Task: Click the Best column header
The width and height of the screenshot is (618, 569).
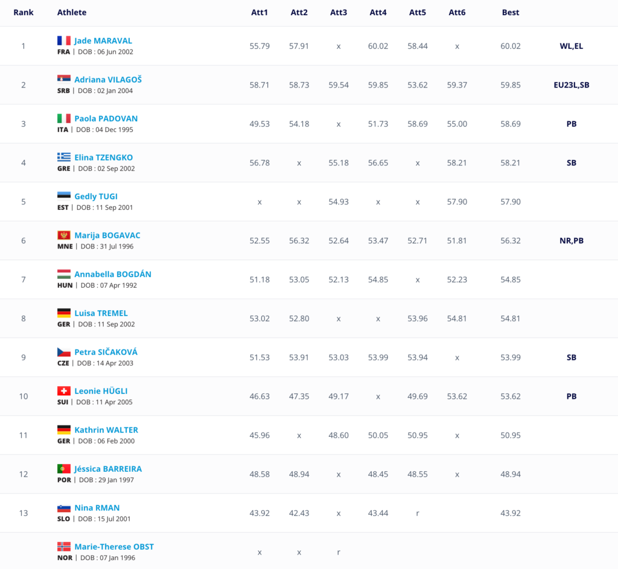Action: tap(511, 12)
